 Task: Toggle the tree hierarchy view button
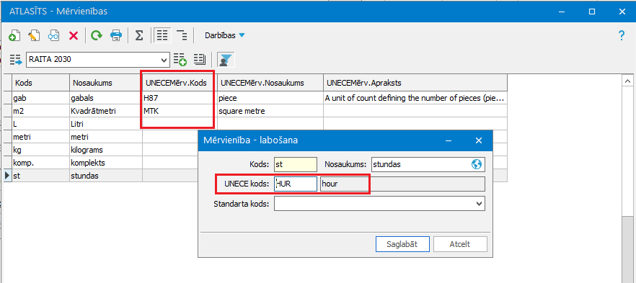pos(182,35)
